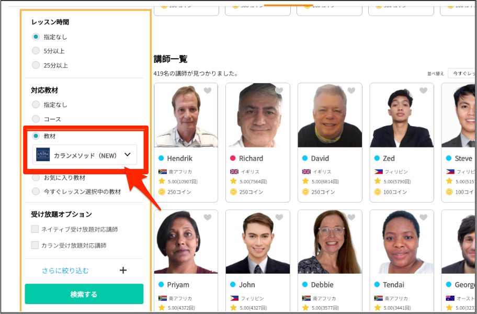Click the 検索する search button

(x=83, y=294)
